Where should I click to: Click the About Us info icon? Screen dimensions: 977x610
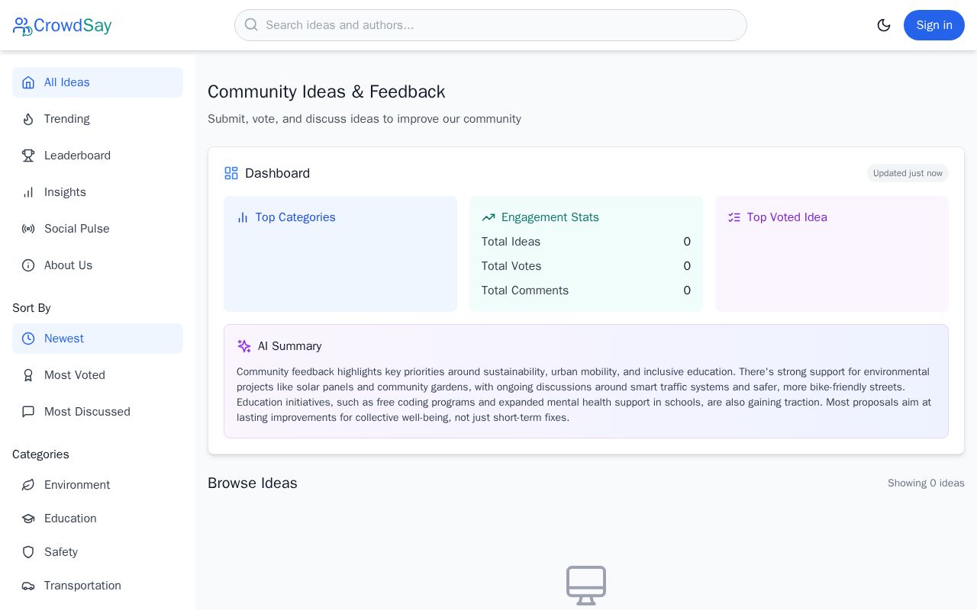28,265
